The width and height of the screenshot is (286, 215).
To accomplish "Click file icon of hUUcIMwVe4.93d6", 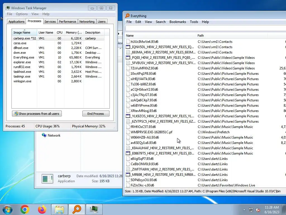I will (128, 42).
